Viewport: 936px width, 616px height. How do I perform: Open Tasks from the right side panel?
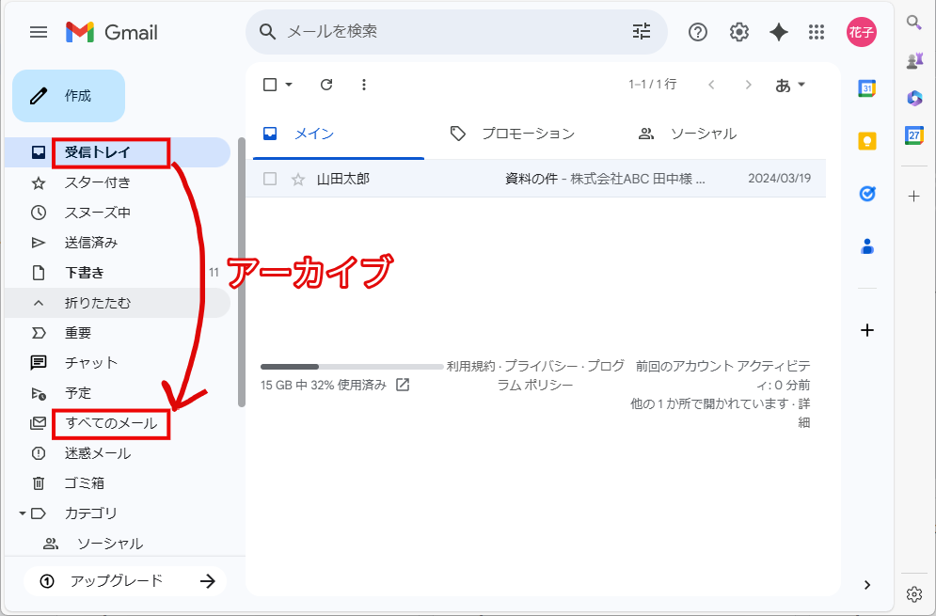pyautogui.click(x=866, y=194)
